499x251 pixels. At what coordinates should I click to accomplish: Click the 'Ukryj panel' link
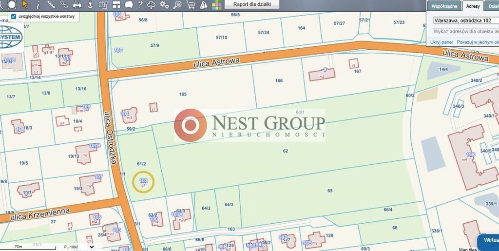point(441,42)
